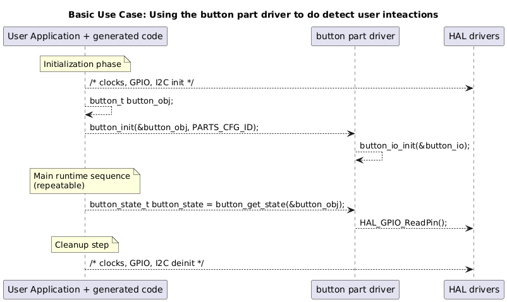Screen dimensions: 507x302
Task: Select the bottom 'HAL drivers' participant box
Action: (473, 289)
